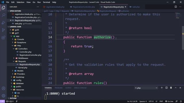184x103 pixels.
Task: Open the Go menu
Action: [x=34, y=2]
